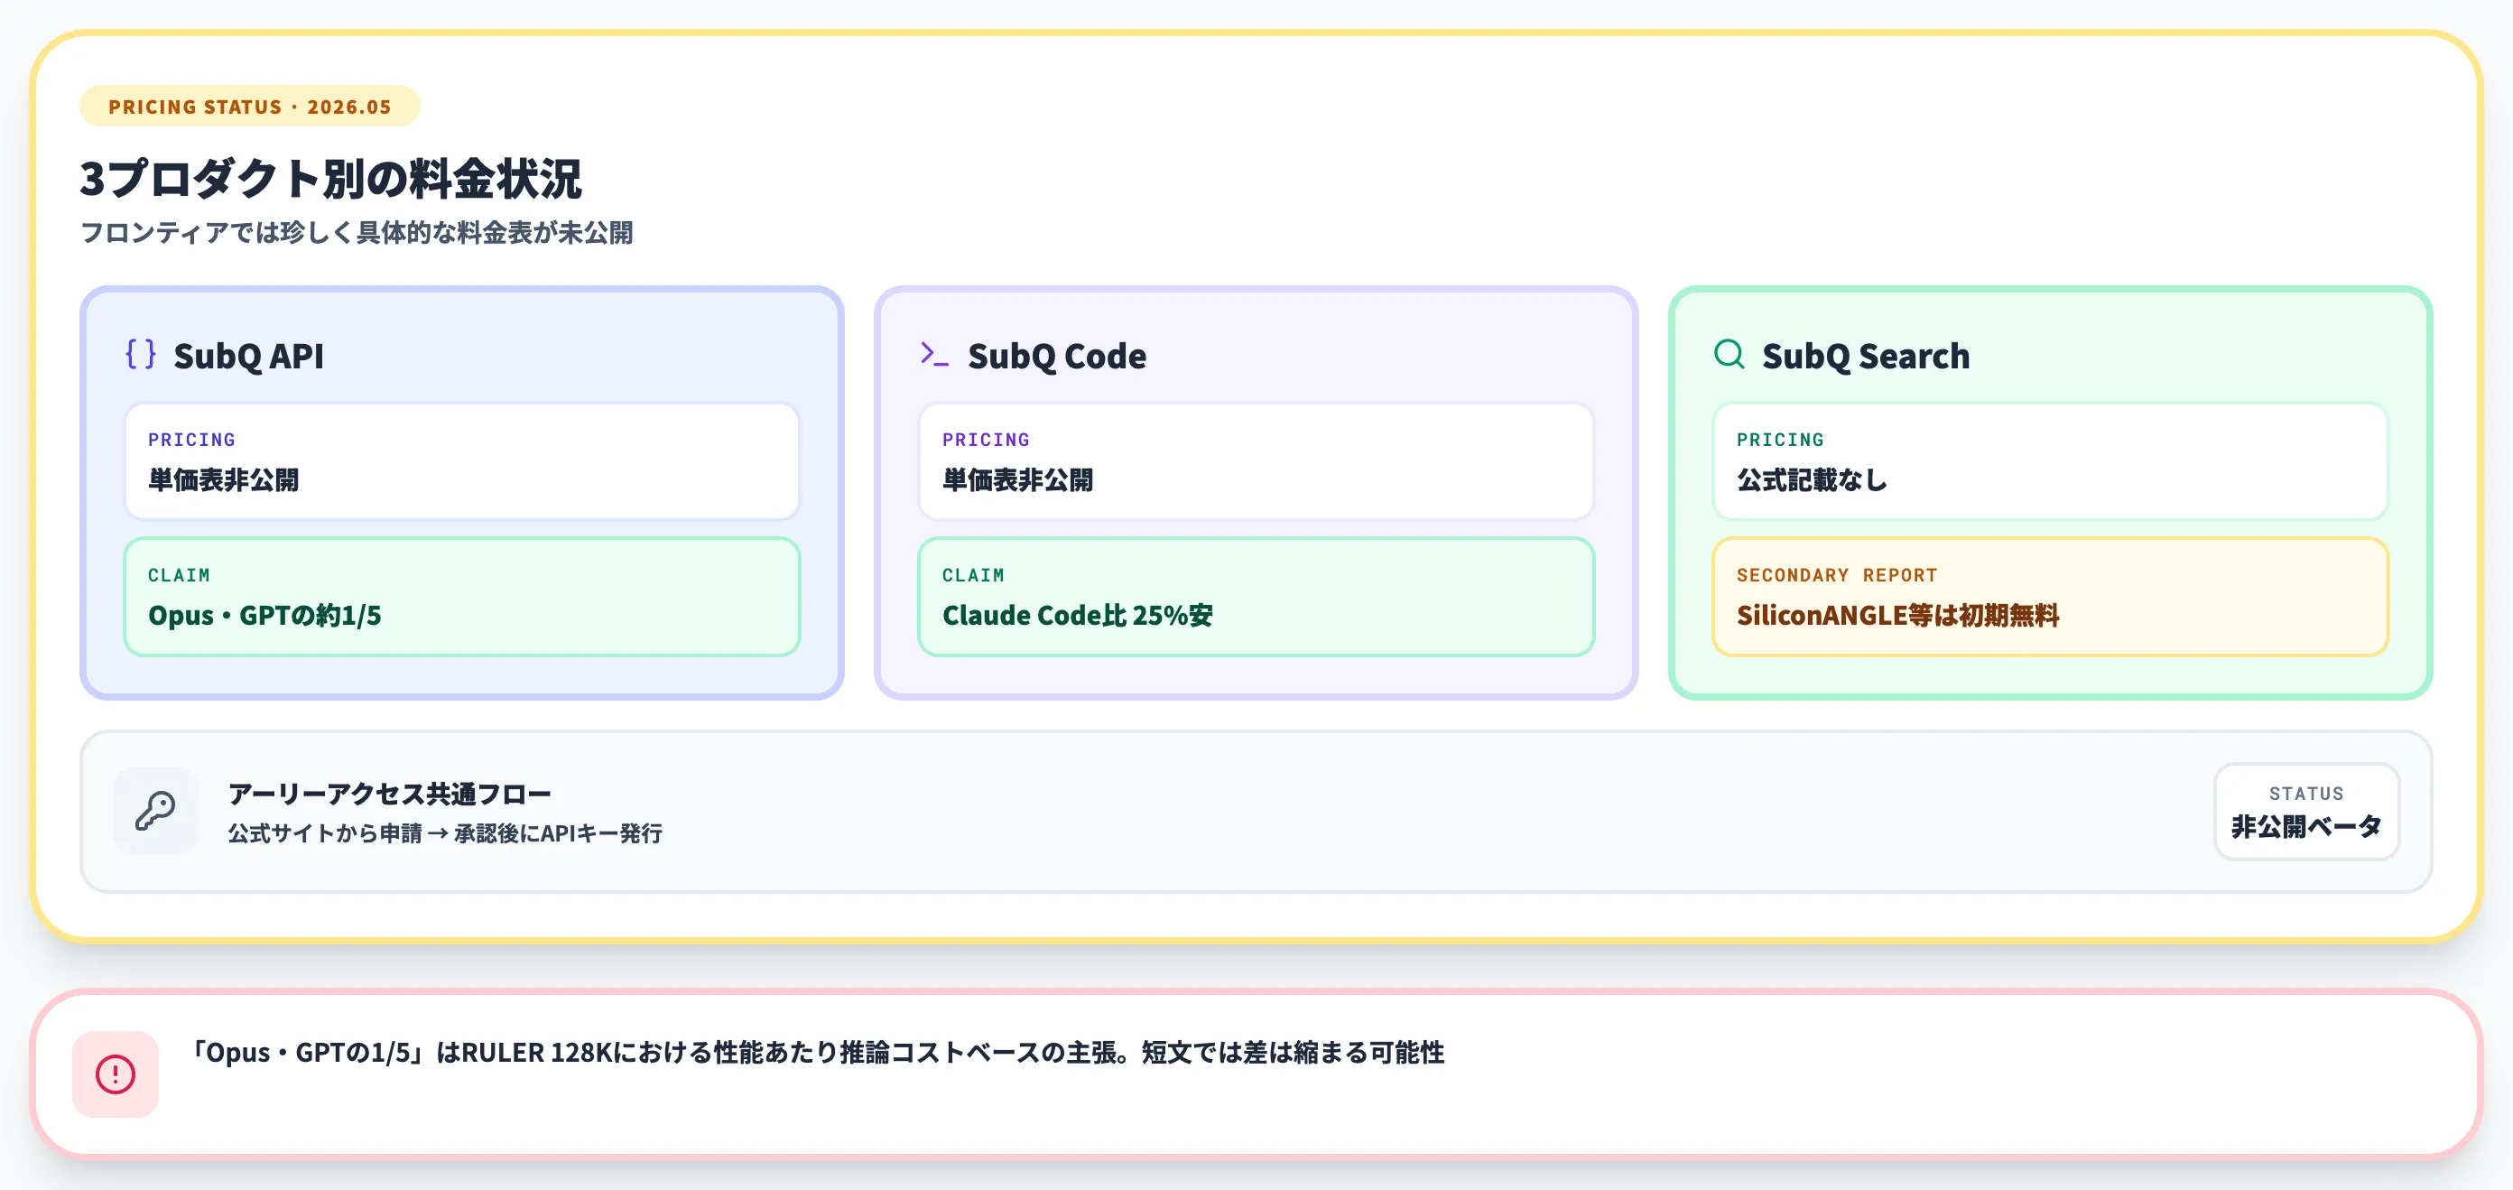
Task: Click SiliconANGLE等は初期無料 secondary report
Action: [x=1897, y=616]
